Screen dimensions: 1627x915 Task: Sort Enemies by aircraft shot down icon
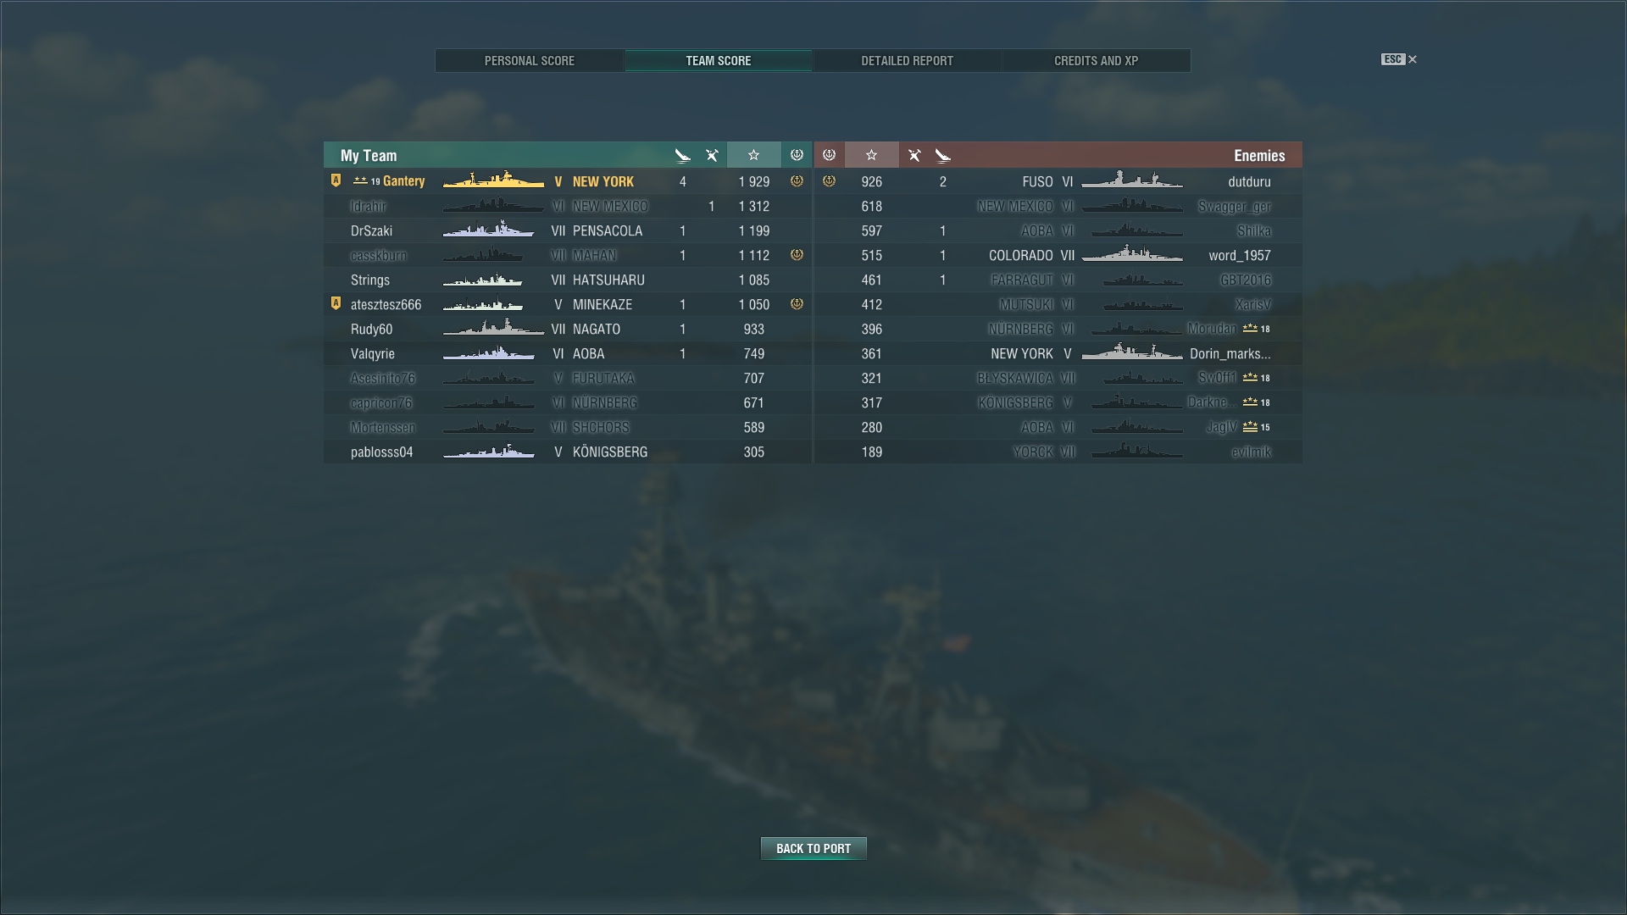click(914, 155)
